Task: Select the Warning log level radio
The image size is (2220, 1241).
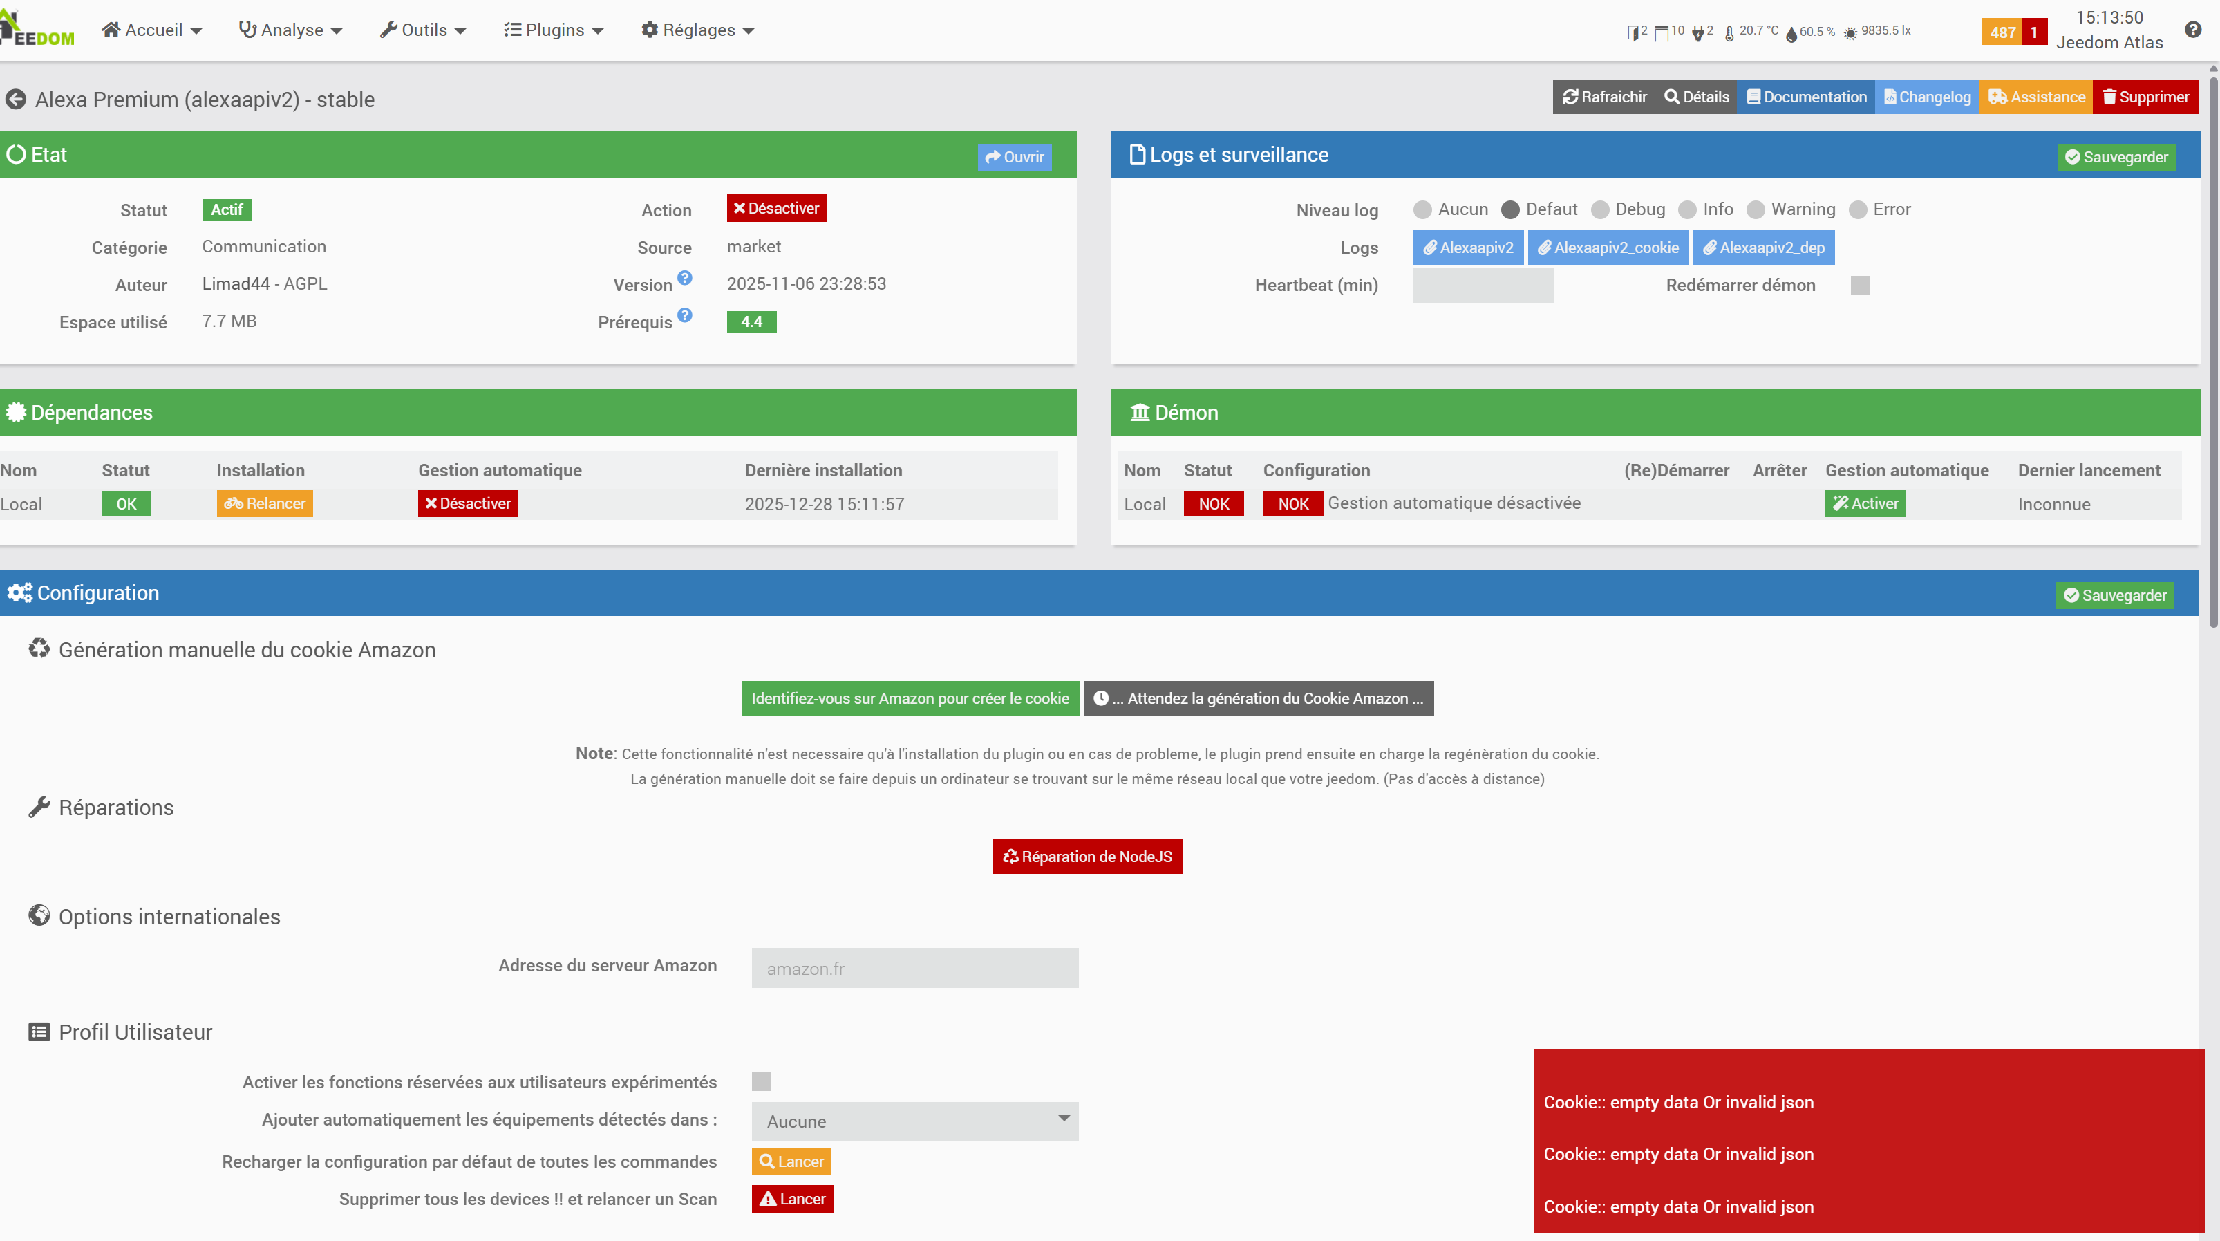Action: pos(1756,210)
